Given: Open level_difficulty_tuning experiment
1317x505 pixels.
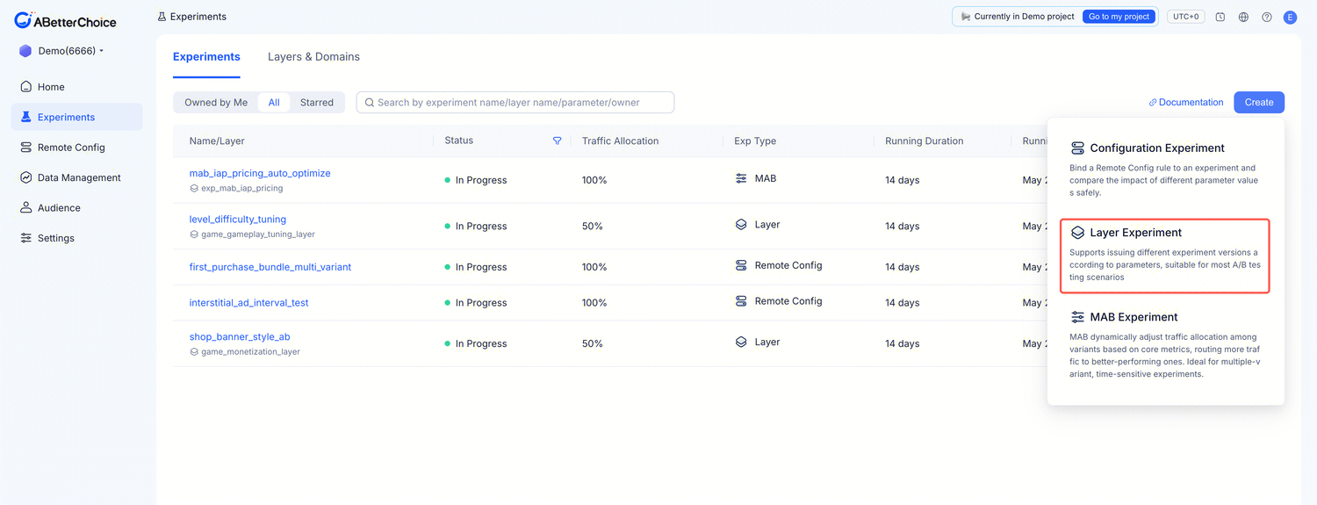Looking at the screenshot, I should [238, 220].
